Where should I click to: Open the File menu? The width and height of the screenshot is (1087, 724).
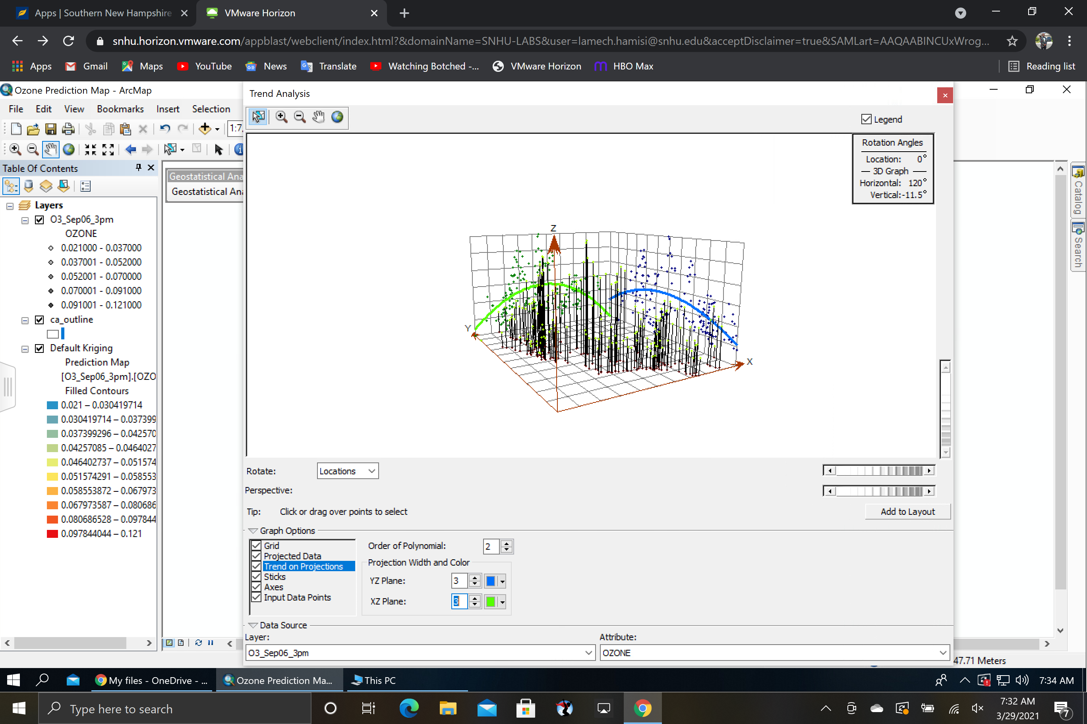16,109
